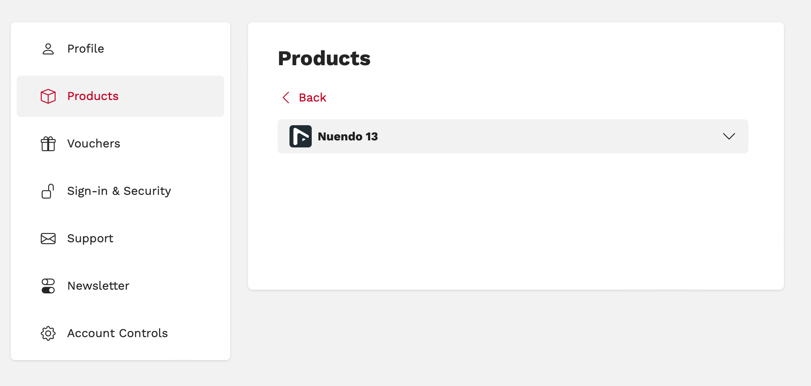This screenshot has height=386, width=811.
Task: Go to Newsletter settings
Action: [98, 286]
